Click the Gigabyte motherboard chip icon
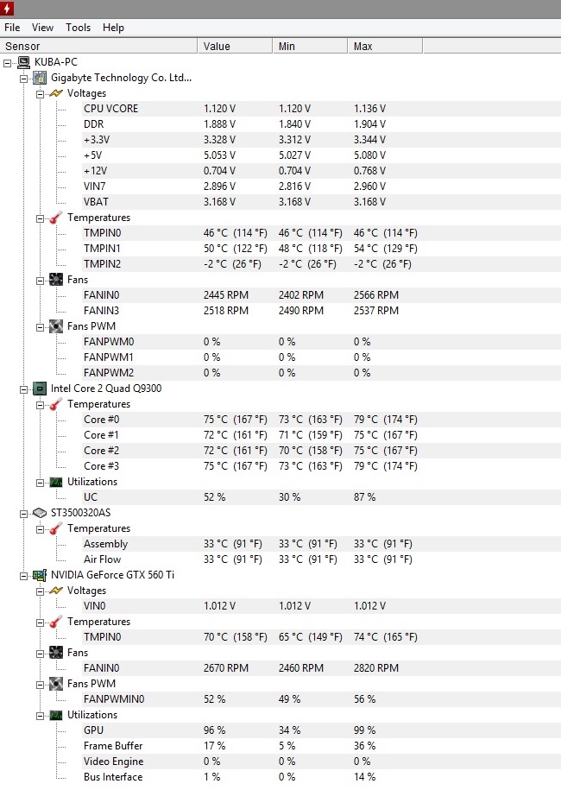 [x=40, y=78]
